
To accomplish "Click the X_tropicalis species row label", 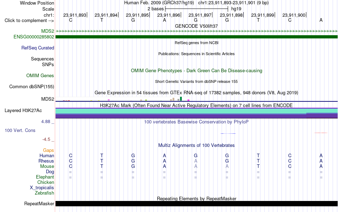I will click(42, 188).
